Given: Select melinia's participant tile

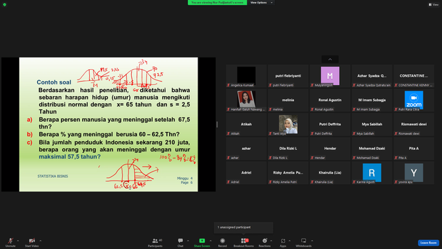Looking at the screenshot, I should pyautogui.click(x=288, y=100).
